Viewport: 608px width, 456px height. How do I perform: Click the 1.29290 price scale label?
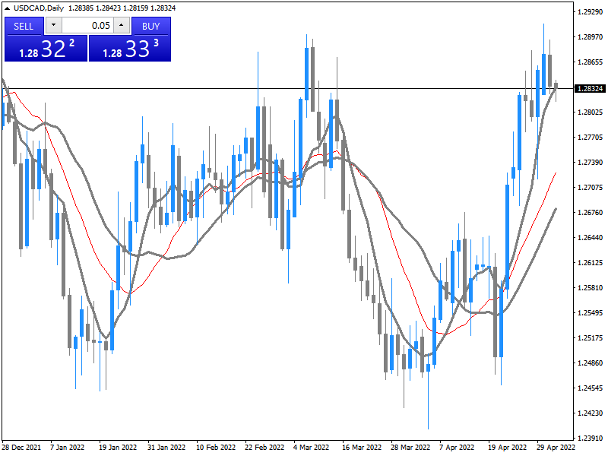(x=590, y=12)
